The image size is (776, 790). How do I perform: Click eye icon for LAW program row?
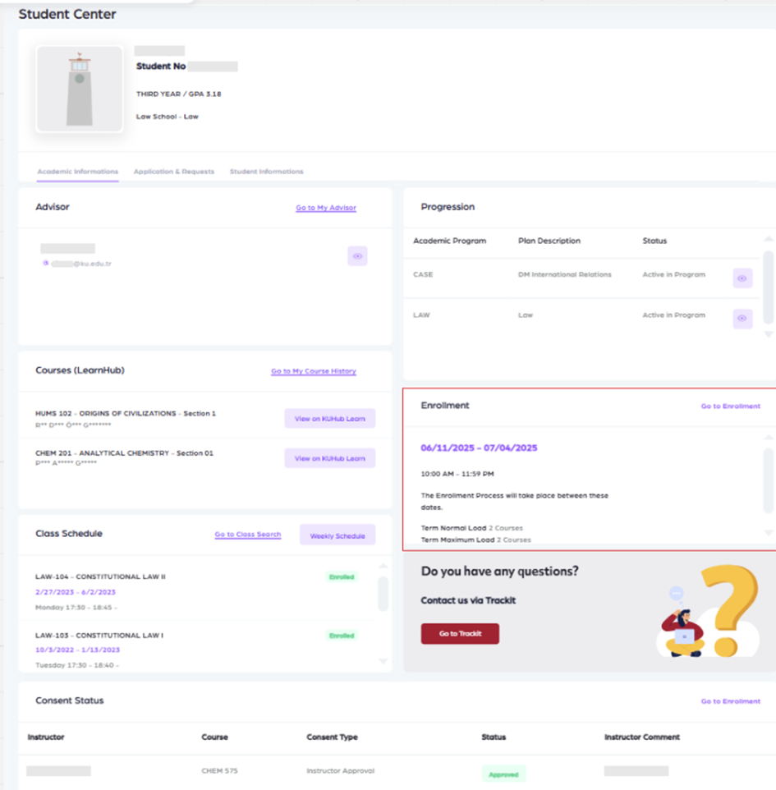[x=742, y=319]
